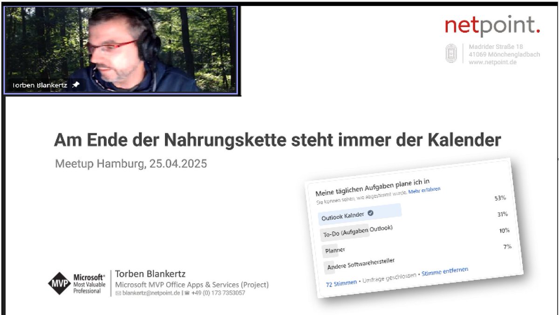The width and height of the screenshot is (559, 315).
Task: Click the phone number +49 (0) 173 7353057
Action: coord(218,293)
